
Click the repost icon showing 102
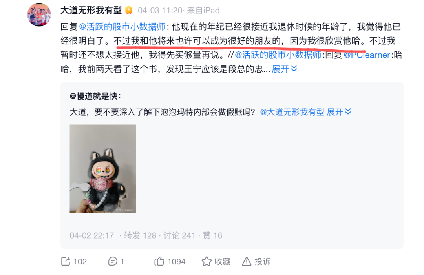[x=66, y=261]
